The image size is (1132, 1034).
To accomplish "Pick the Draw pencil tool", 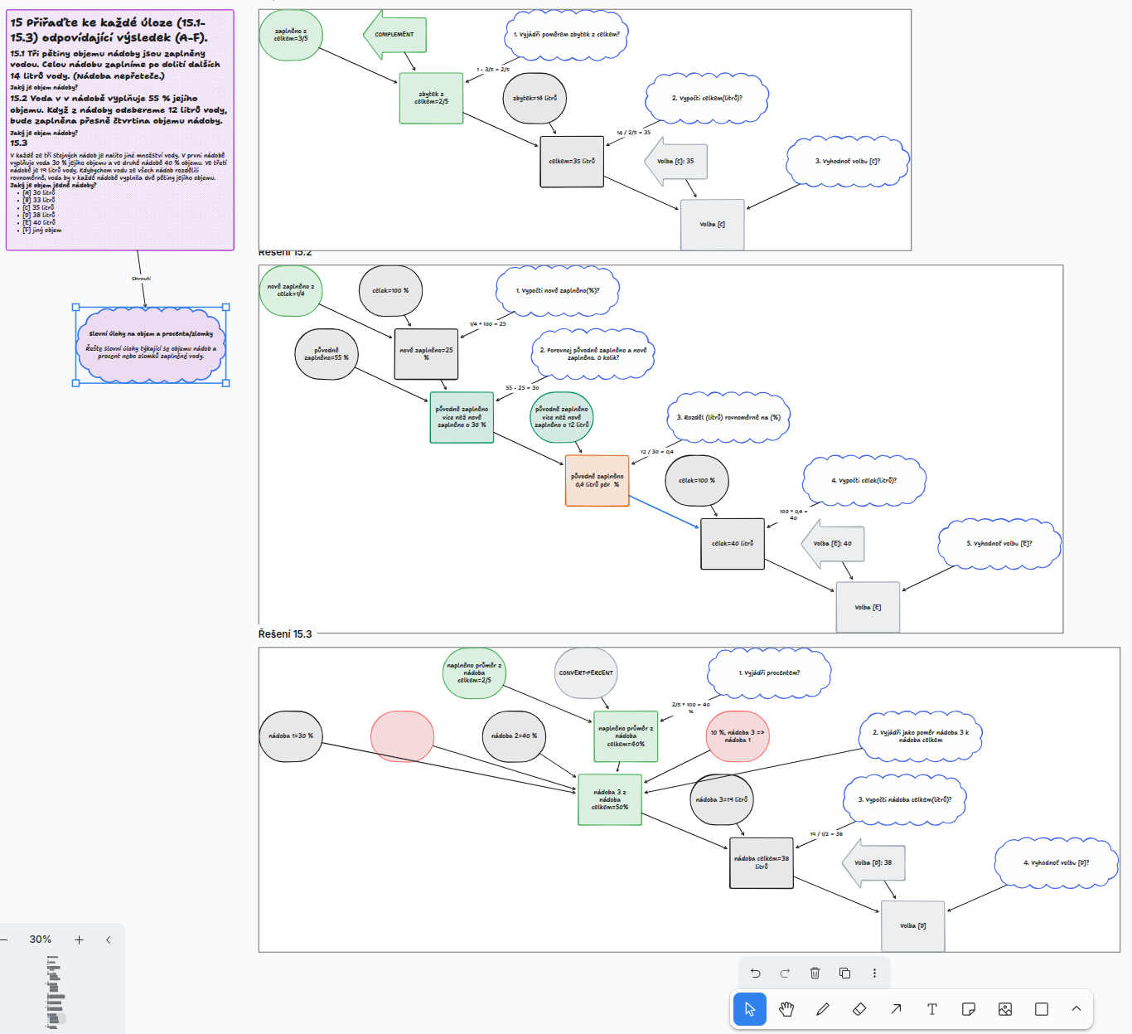I will (823, 1009).
